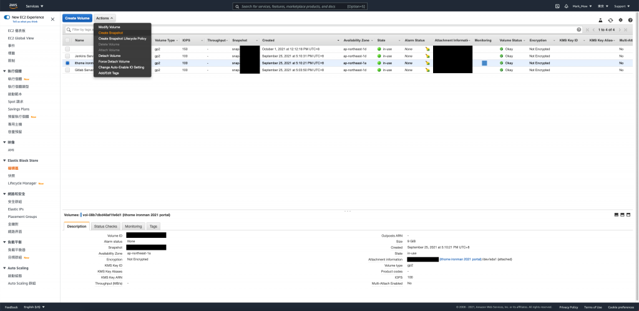The height and width of the screenshot is (311, 639).
Task: Open the English (US) language dropdown
Action: pos(34,307)
